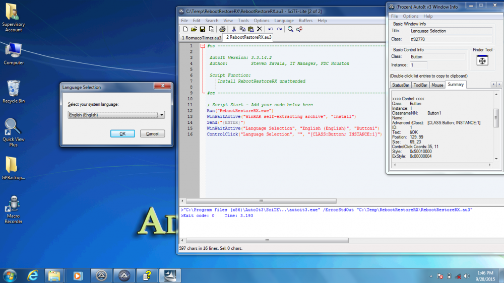Collapse the #cs comment block fold marker
Screen dimensions: 504x283
pos(203,46)
